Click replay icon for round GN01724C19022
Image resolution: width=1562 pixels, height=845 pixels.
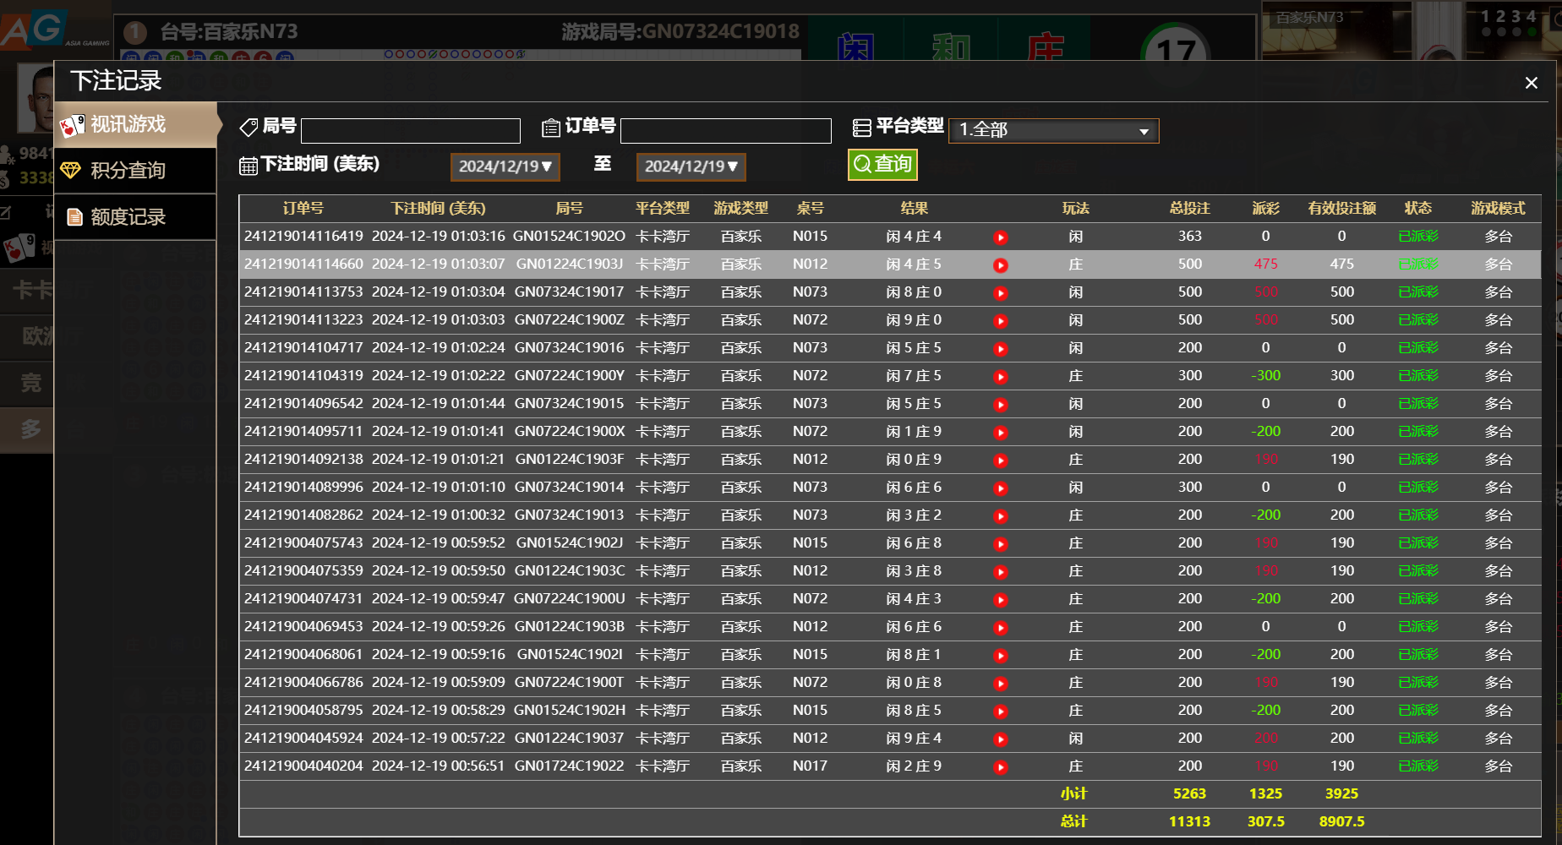click(1001, 767)
